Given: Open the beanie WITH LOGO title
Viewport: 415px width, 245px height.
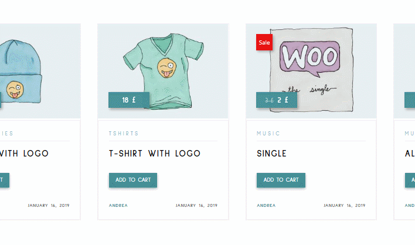Looking at the screenshot, I should (25, 154).
